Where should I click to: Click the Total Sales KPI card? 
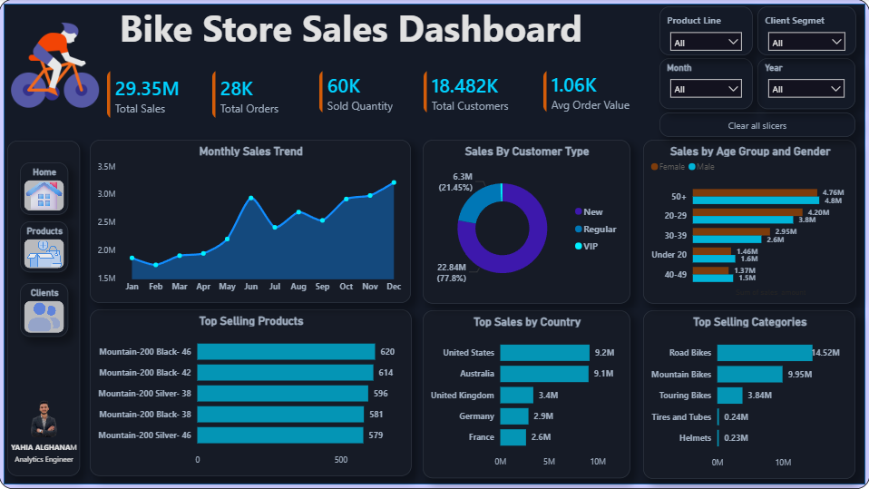point(143,95)
